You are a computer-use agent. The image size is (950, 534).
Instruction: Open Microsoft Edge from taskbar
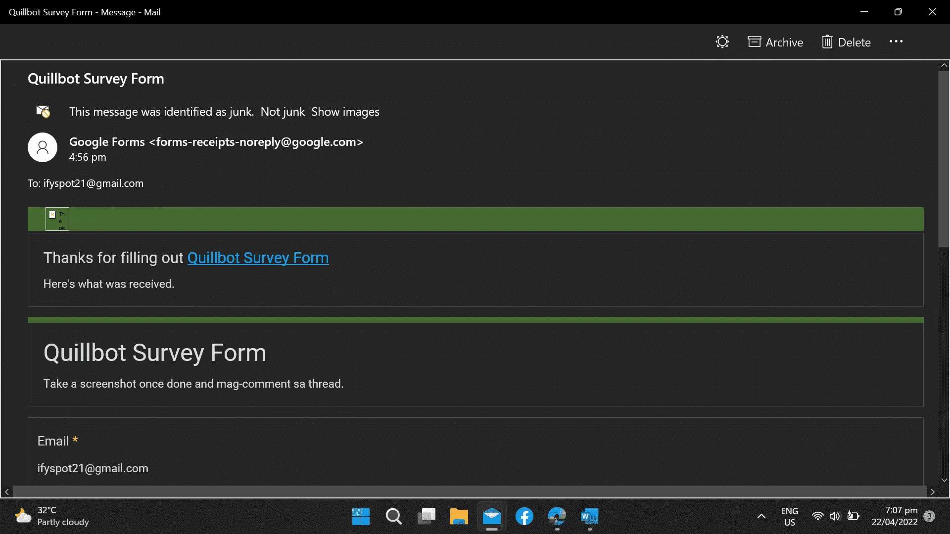pos(557,517)
